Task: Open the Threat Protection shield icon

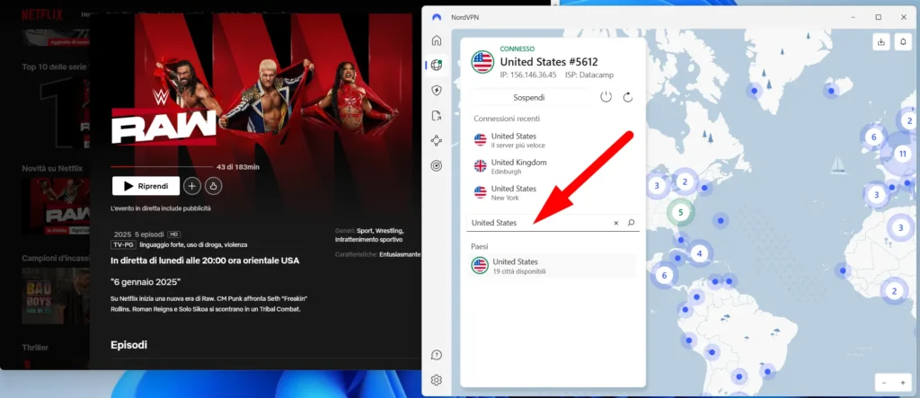Action: click(x=436, y=91)
